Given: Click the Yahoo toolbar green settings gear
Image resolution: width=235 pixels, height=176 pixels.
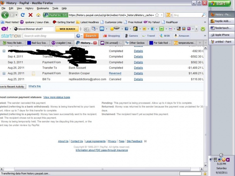Looking at the screenshot, I should (203, 29).
